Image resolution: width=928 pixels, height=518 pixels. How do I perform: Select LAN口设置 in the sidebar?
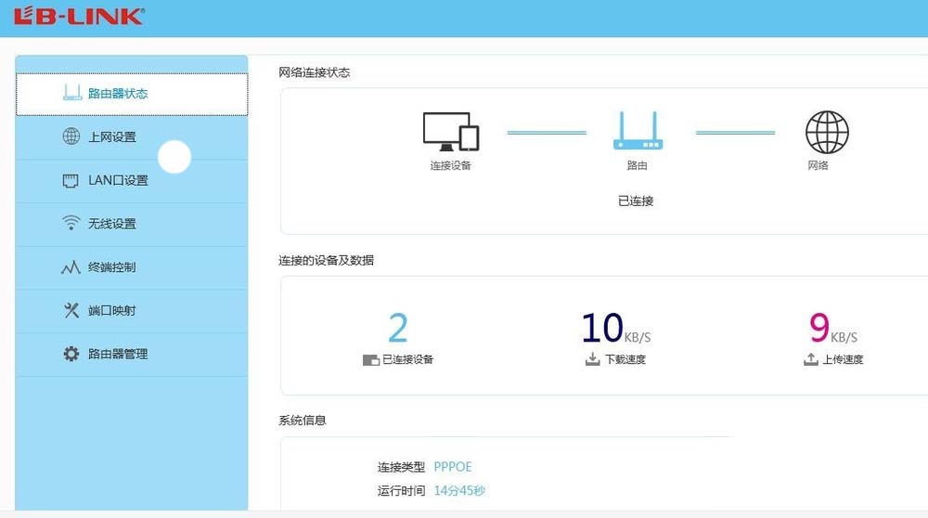click(132, 181)
